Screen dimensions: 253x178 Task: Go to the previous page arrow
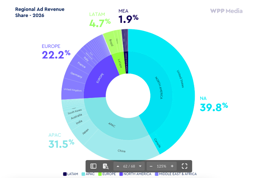(118, 166)
